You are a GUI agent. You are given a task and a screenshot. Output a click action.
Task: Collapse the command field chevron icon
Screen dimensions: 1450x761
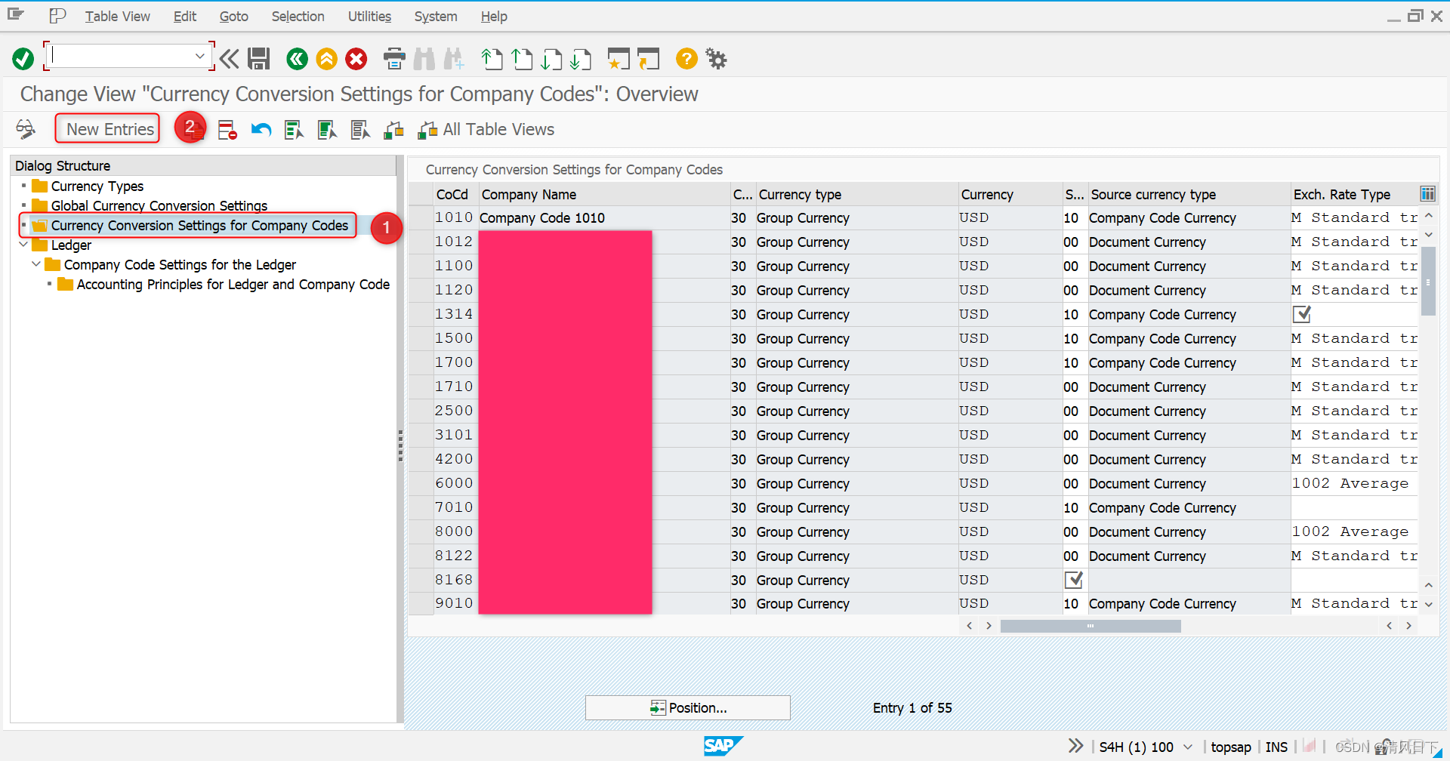tap(229, 59)
